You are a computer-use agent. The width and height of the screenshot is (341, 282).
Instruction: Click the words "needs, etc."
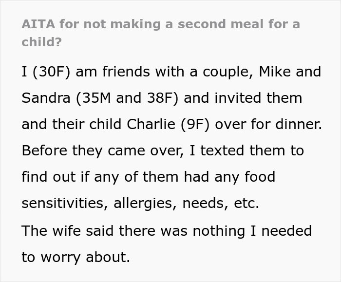point(221,203)
